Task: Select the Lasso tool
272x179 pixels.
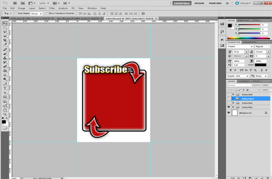Action: pos(5,32)
